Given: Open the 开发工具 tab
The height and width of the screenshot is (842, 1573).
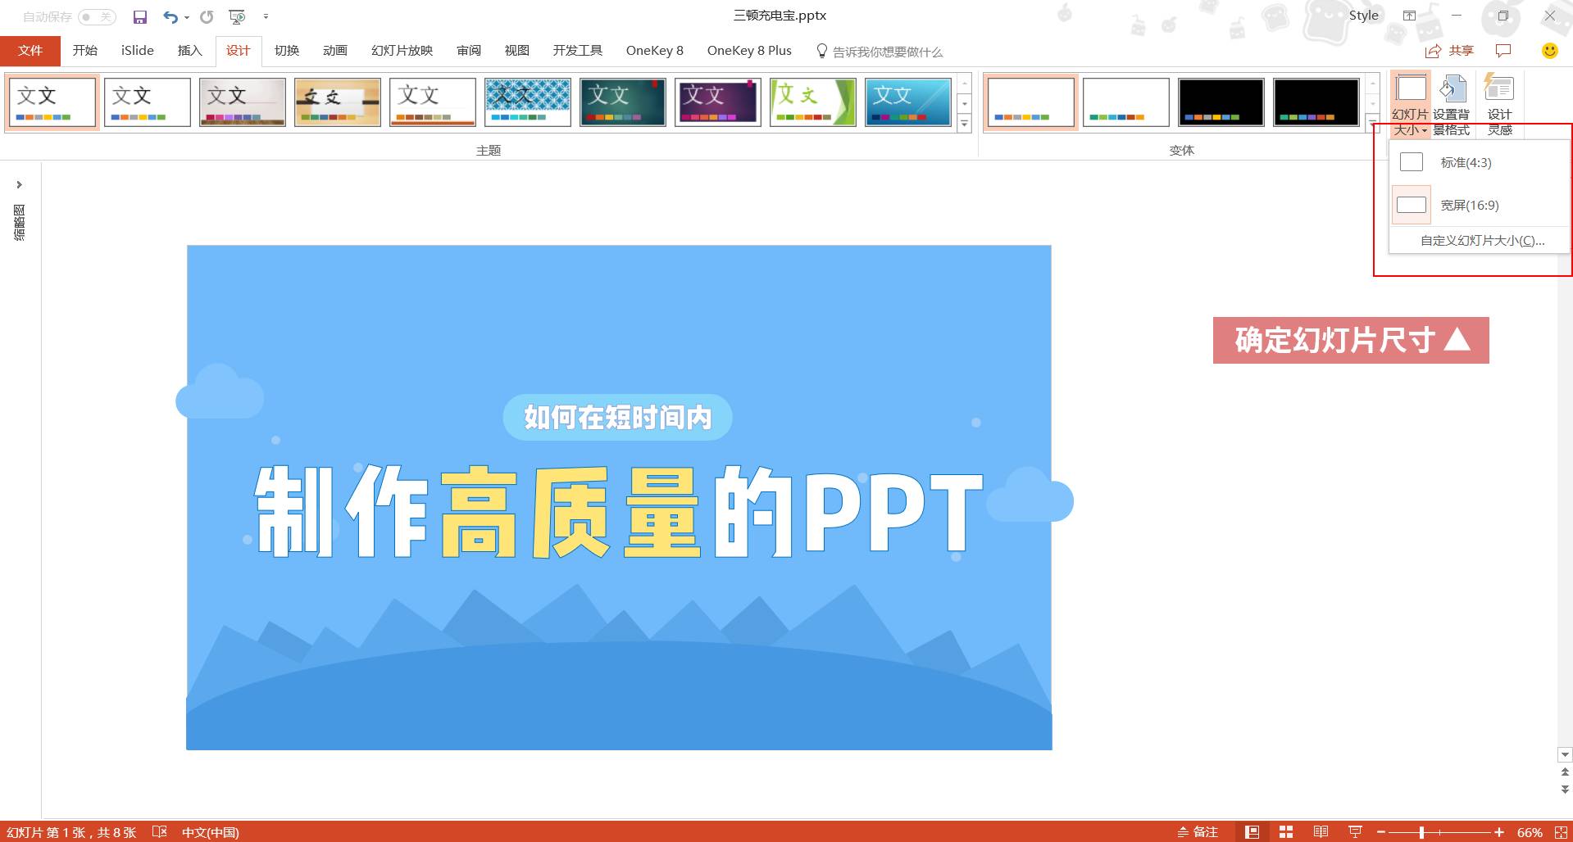Looking at the screenshot, I should [x=577, y=51].
